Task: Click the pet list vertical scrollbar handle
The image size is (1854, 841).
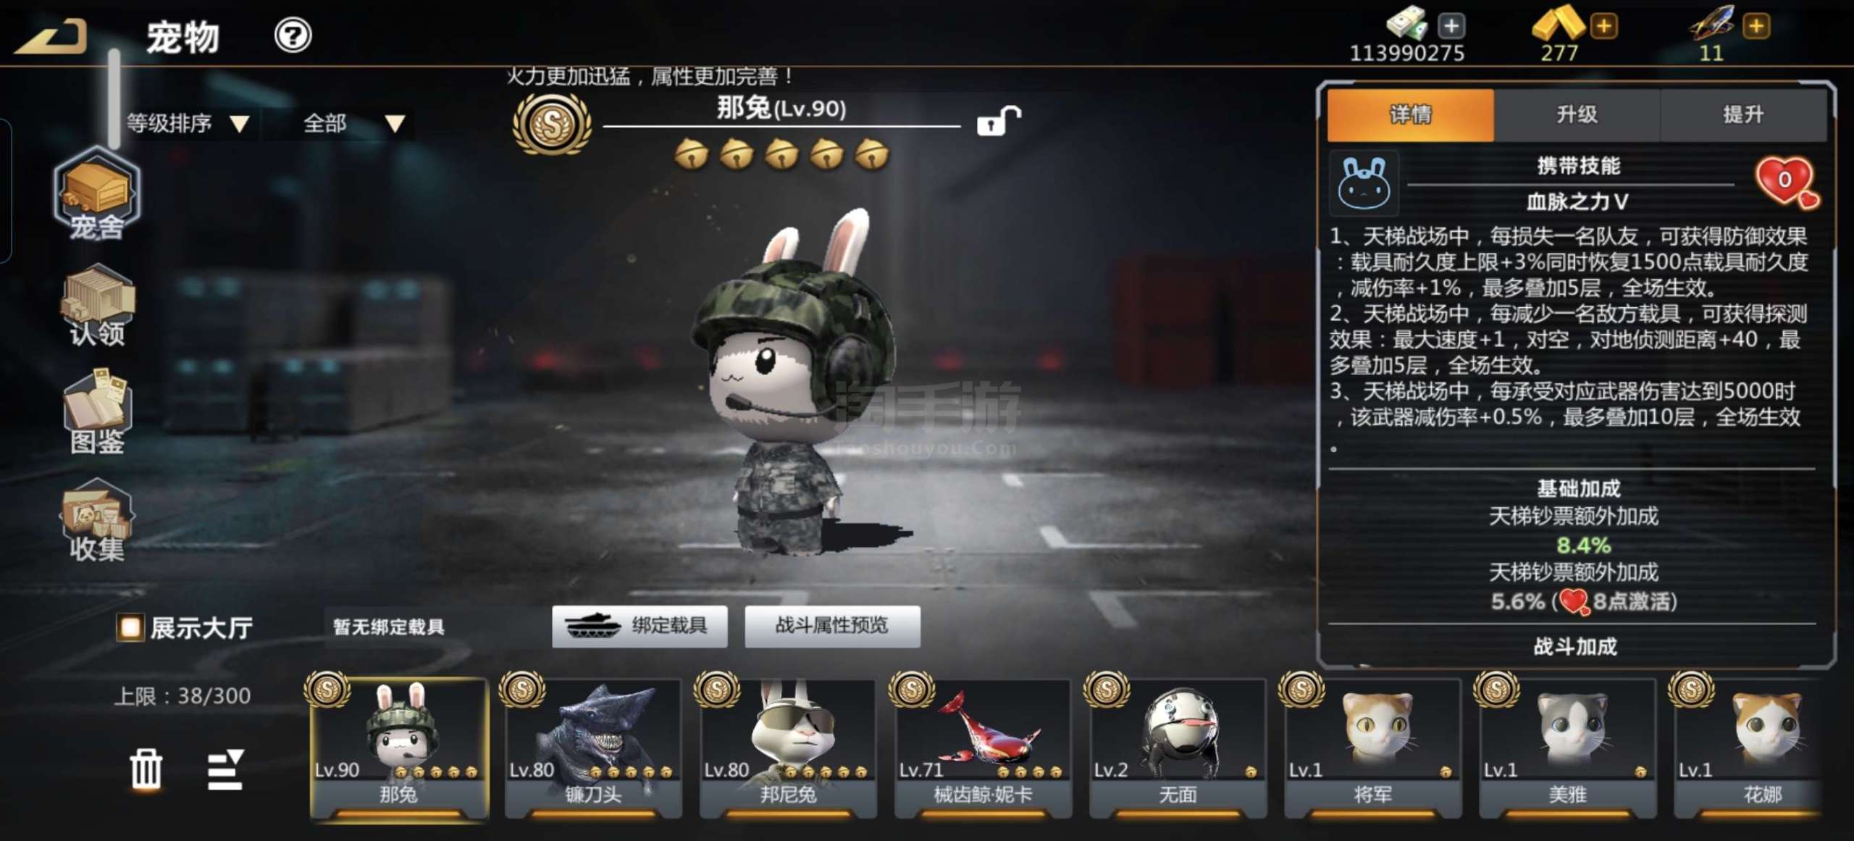Action: click(x=114, y=98)
